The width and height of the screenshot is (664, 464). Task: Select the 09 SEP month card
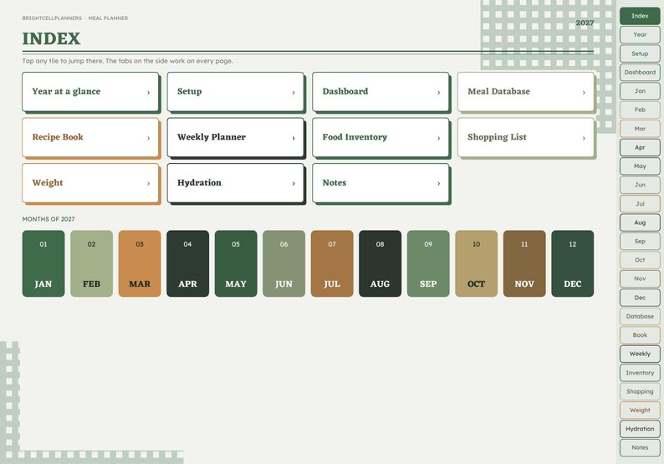pyautogui.click(x=428, y=263)
